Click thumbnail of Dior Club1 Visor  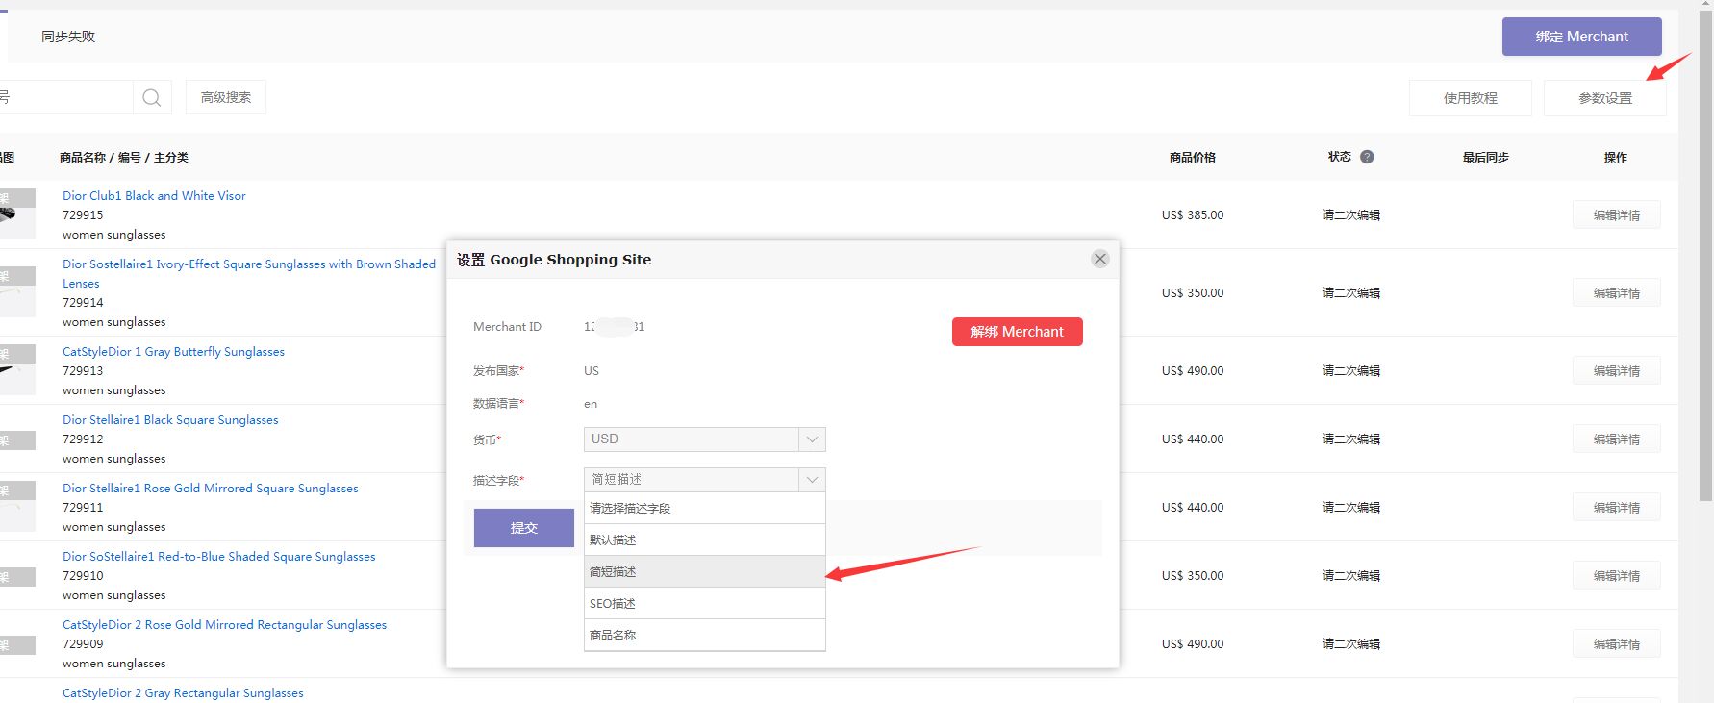pyautogui.click(x=17, y=213)
